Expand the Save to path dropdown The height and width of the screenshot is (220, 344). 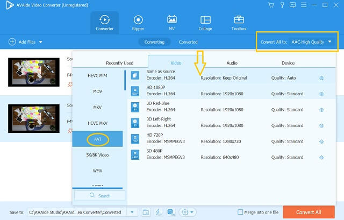point(132,212)
